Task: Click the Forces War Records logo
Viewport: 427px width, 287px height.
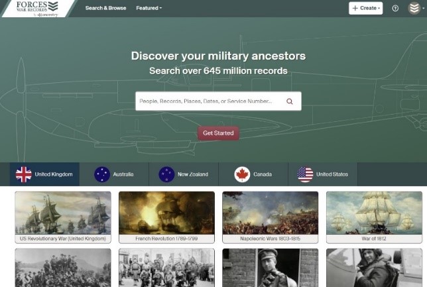Action: [x=37, y=9]
